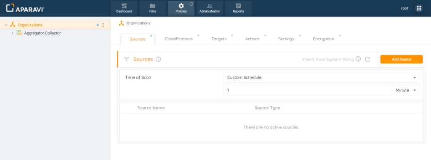This screenshot has width=431, height=160.
Task: Click the schedule interval number field
Action: click(308, 90)
